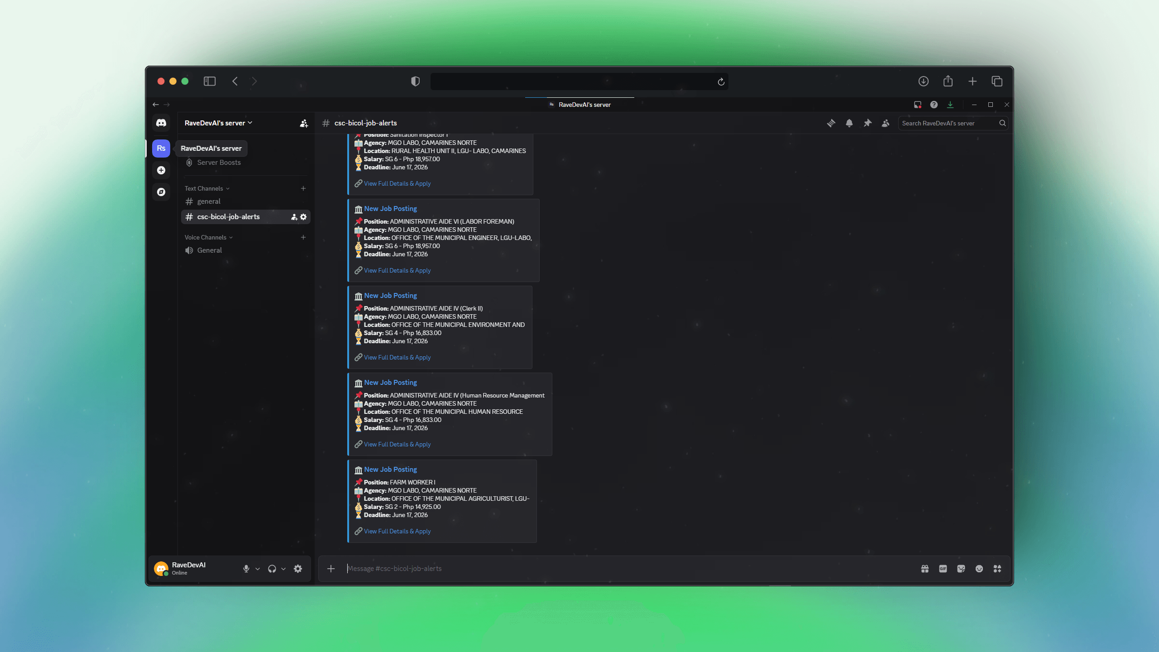1159x652 pixels.
Task: Go forward with Discord forward arrow
Action: click(x=167, y=105)
